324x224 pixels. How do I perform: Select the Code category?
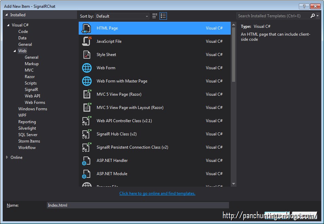pyautogui.click(x=23, y=32)
